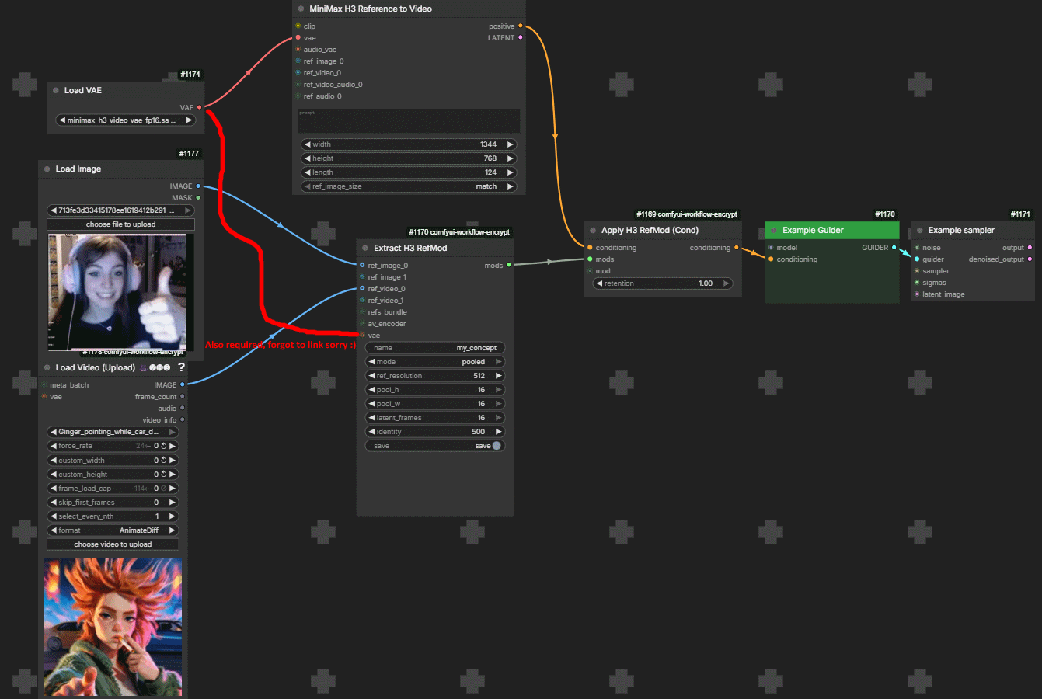Click the #1176 comfyui-workflow-encrypt badge
The width and height of the screenshot is (1042, 699).
click(x=459, y=232)
